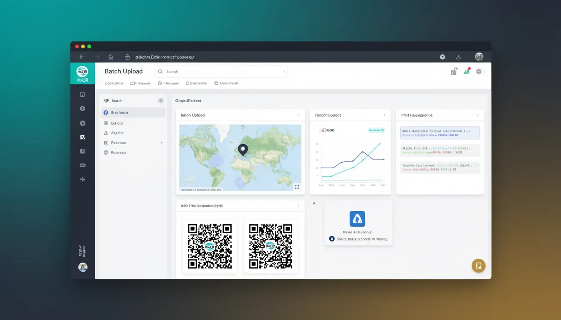This screenshot has height=320, width=561.
Task: Toggle the teal pill in the chart card
Action: point(376,130)
